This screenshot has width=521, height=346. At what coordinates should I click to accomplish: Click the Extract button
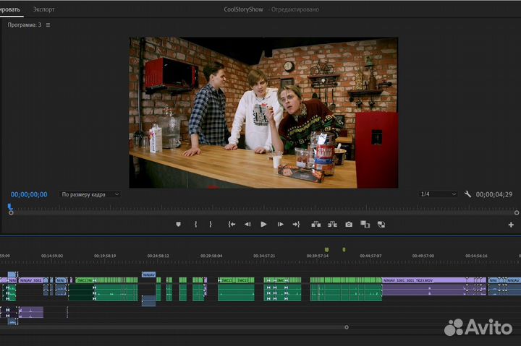(x=332, y=225)
